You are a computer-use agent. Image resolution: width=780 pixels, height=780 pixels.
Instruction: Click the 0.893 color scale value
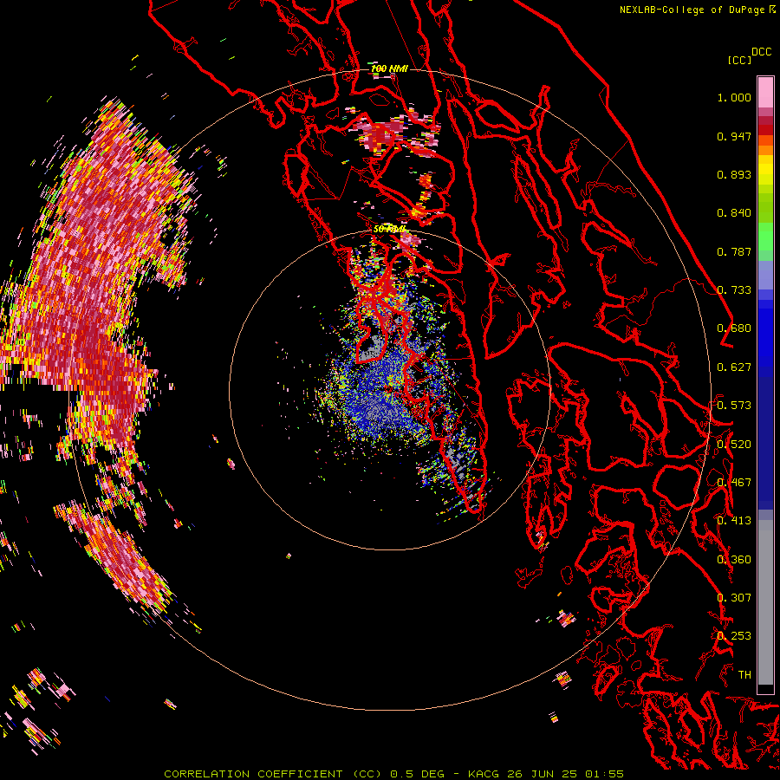(734, 174)
